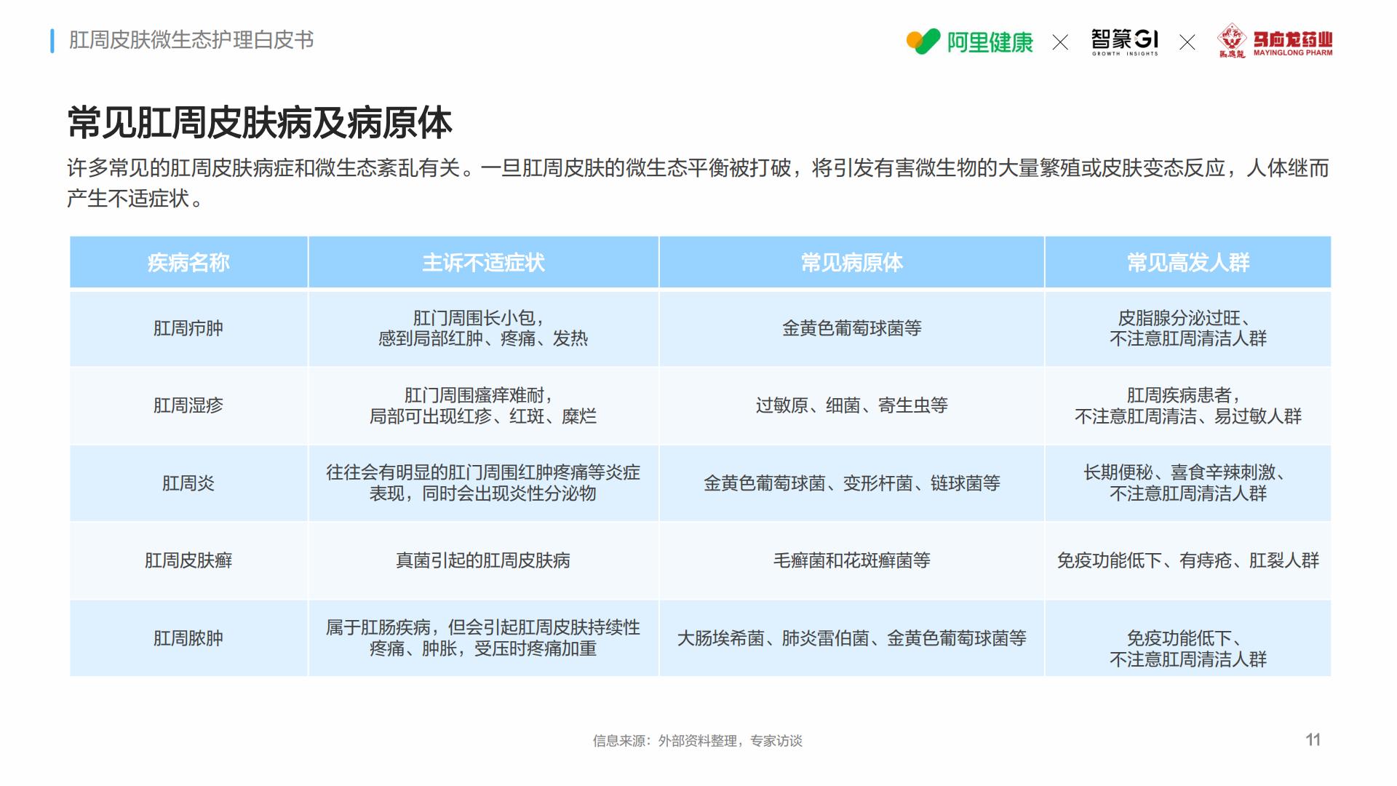
Task: Click the intro paragraph starting 许多常见的肛周皮肤病症
Action: pos(698,183)
